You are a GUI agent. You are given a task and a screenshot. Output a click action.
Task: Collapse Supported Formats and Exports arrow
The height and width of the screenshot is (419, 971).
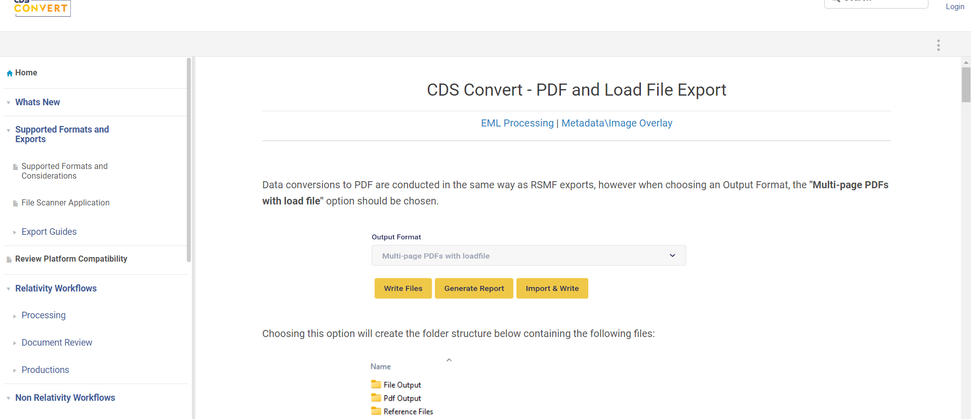pos(9,130)
